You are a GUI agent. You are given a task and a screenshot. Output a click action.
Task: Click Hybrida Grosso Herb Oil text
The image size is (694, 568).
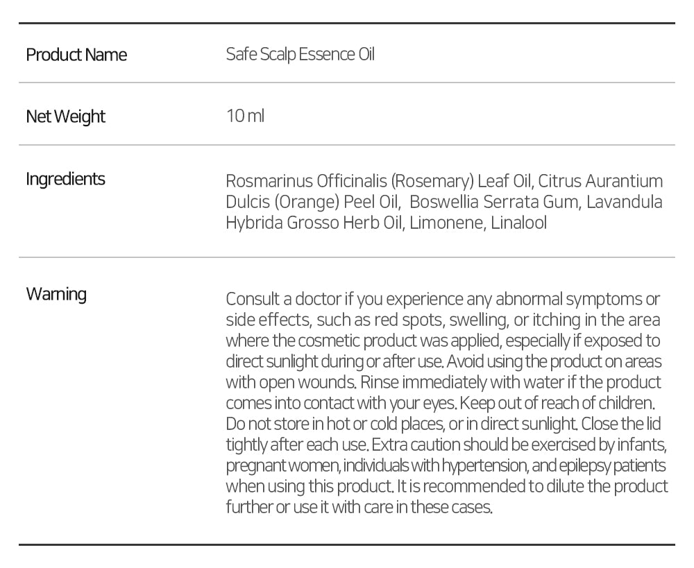(314, 223)
